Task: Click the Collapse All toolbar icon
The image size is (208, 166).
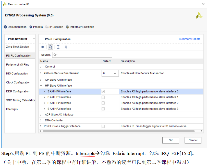Action: click(58, 47)
